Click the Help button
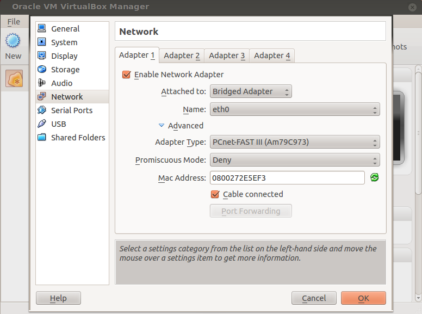 tap(58, 298)
